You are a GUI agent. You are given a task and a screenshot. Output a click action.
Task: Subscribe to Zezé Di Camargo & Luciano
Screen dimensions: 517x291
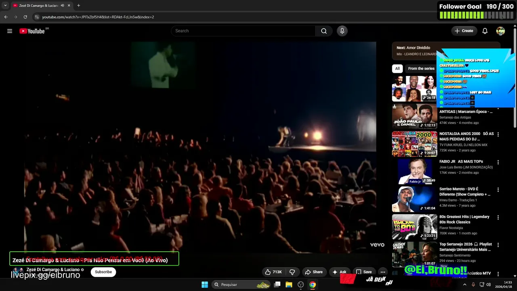click(x=103, y=272)
